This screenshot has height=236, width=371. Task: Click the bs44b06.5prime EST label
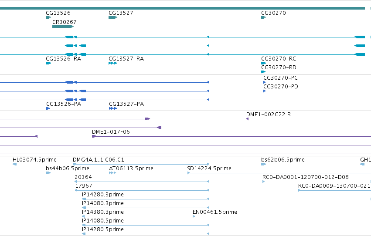pos(68,169)
